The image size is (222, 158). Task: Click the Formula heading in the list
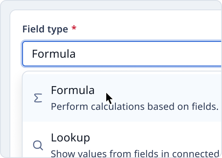pyautogui.click(x=73, y=90)
